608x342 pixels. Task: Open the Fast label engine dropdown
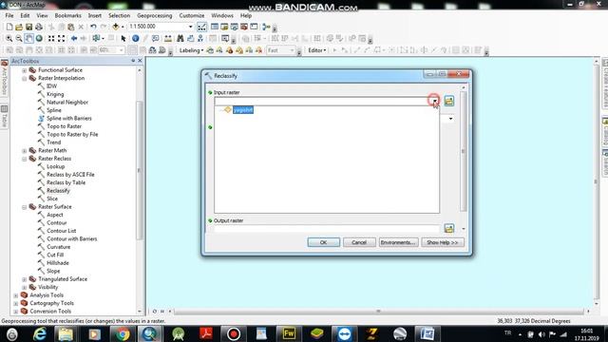coord(292,50)
